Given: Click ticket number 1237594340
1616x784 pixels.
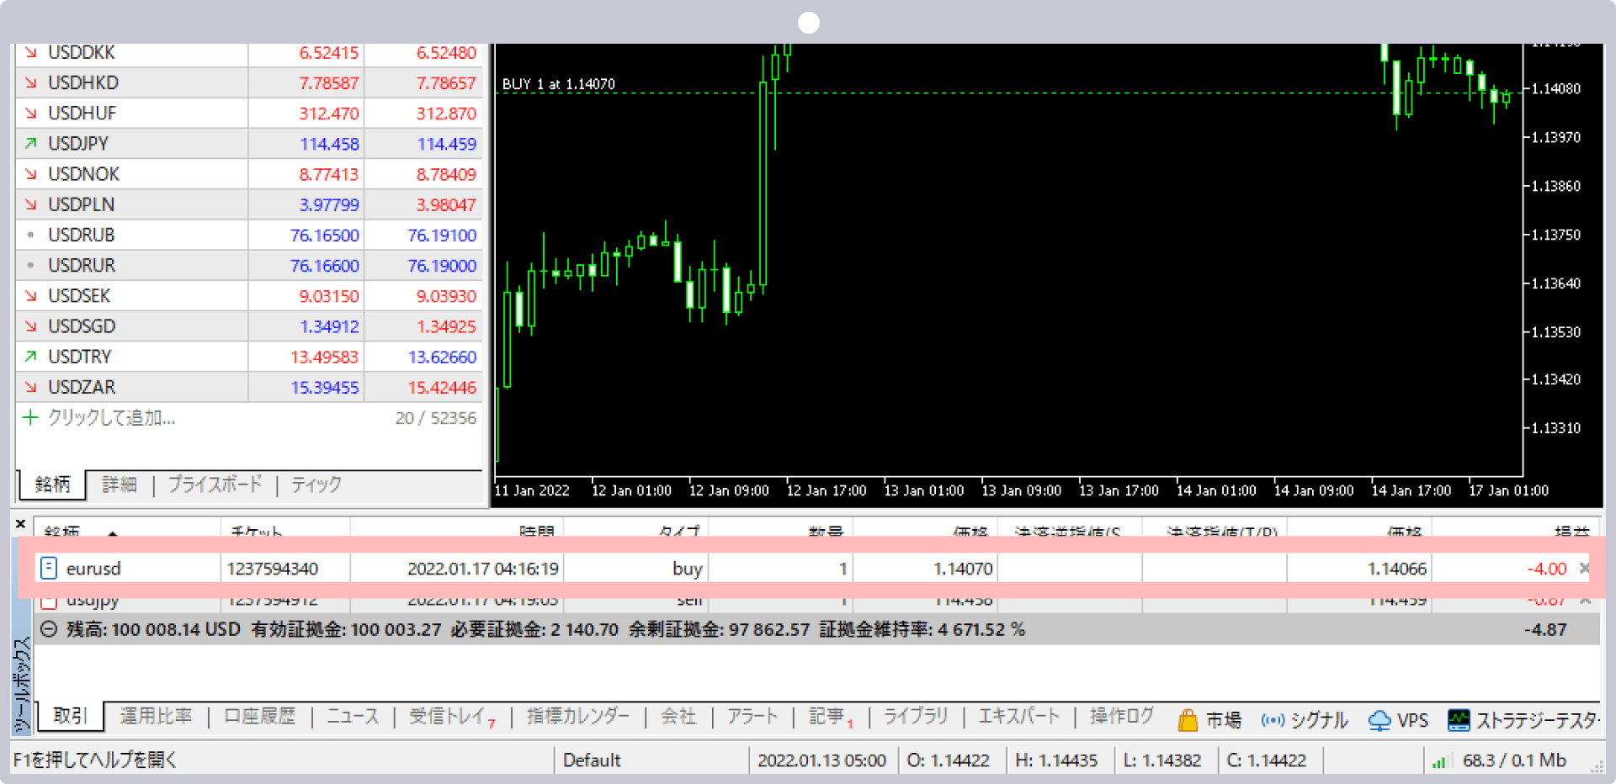Looking at the screenshot, I should [x=273, y=569].
